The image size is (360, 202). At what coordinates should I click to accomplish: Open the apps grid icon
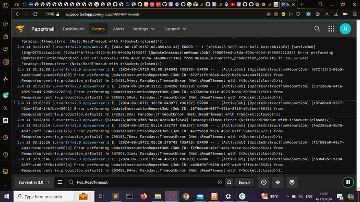coord(331,29)
